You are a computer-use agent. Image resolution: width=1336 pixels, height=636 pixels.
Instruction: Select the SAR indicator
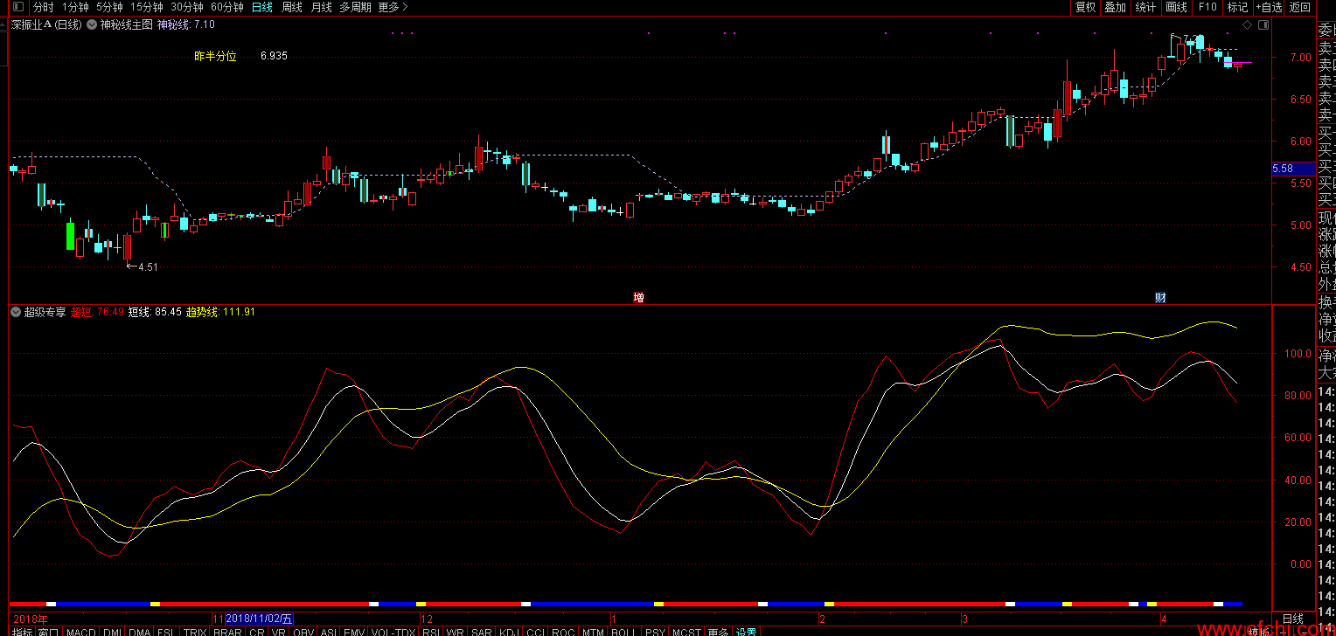(x=482, y=632)
